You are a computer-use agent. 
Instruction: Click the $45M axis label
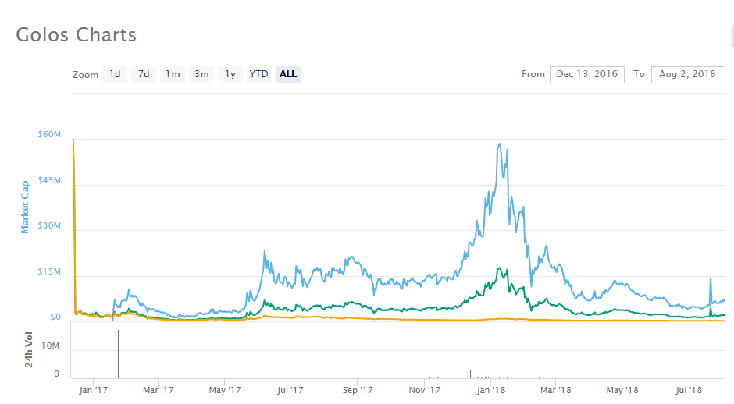[x=49, y=180]
